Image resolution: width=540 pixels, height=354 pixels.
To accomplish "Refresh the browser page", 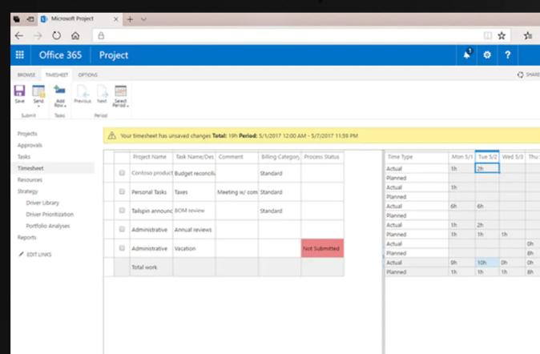I will coord(56,35).
